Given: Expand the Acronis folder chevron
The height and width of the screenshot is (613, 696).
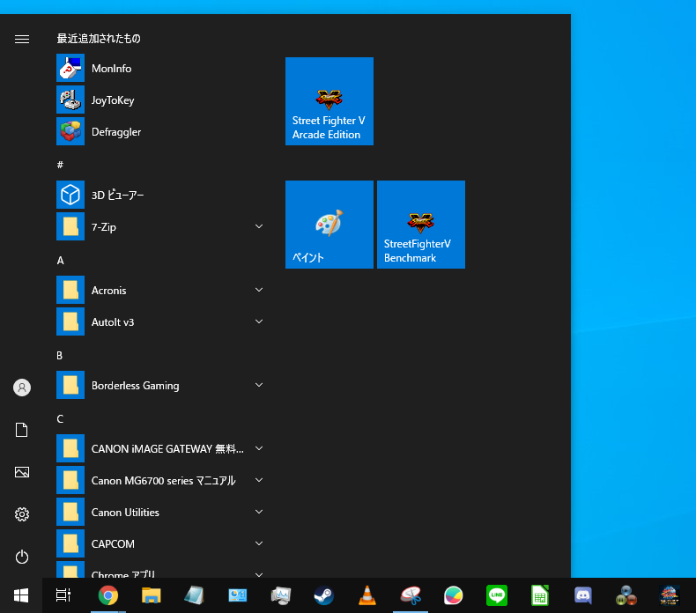Looking at the screenshot, I should point(259,290).
